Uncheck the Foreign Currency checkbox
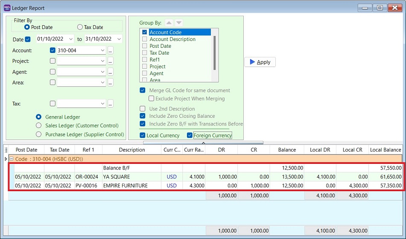The image size is (406, 239). click(x=190, y=135)
